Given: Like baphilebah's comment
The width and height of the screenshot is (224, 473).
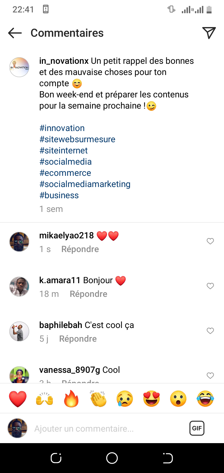Looking at the screenshot, I should click(210, 331).
